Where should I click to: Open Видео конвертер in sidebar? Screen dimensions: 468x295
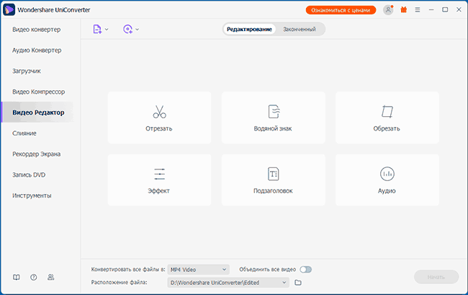[37, 30]
